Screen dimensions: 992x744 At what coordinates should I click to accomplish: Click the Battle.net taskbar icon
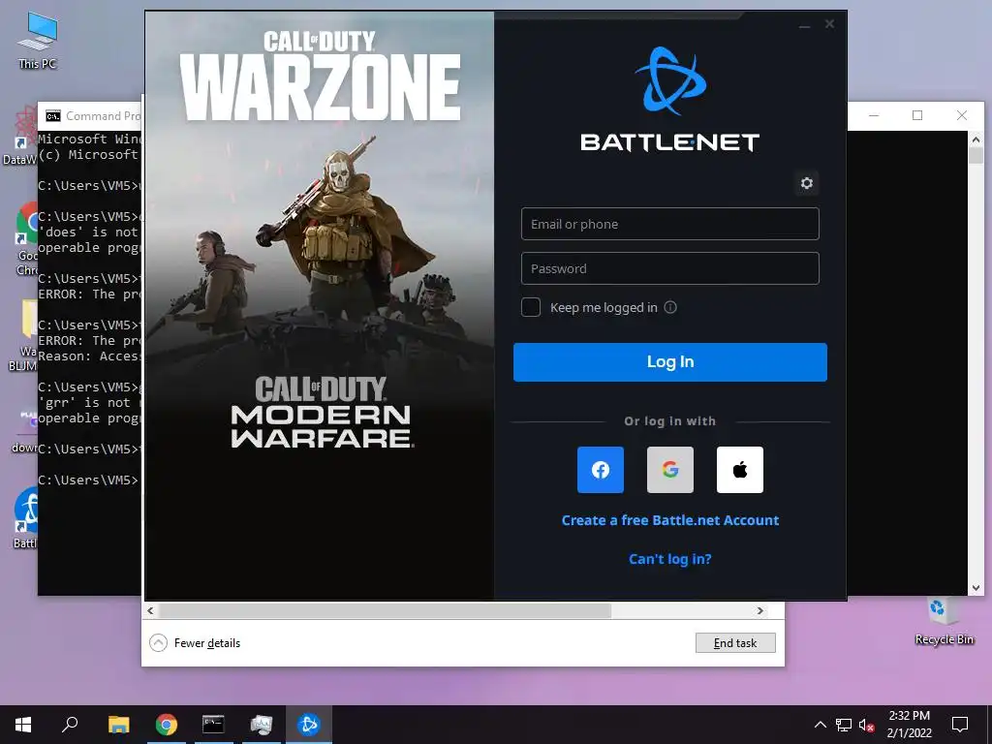pyautogui.click(x=309, y=725)
